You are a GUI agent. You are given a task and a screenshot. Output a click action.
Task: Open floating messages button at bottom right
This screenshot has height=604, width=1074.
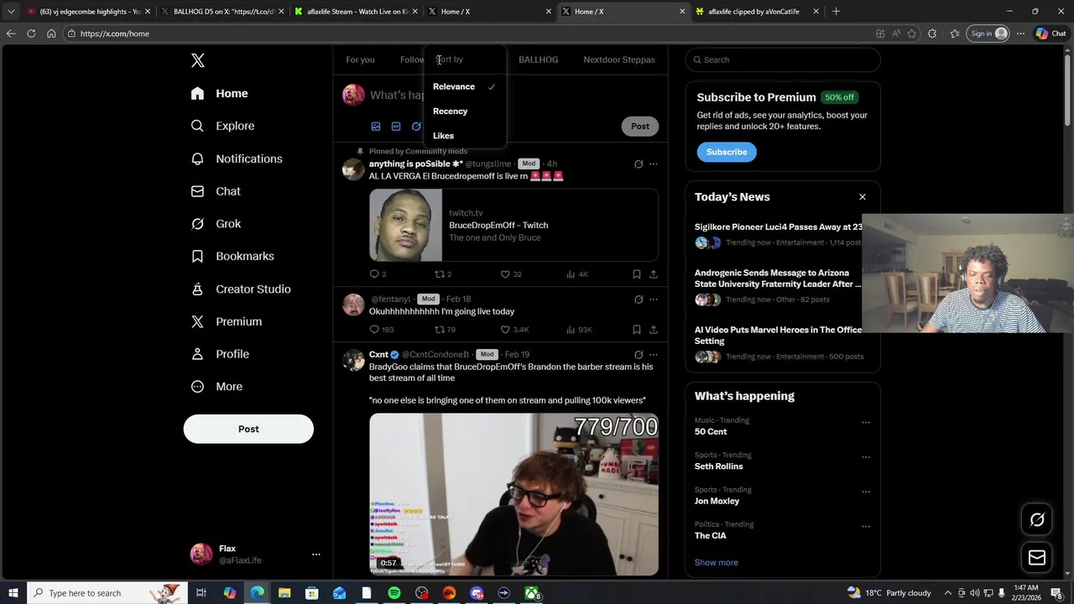(x=1037, y=558)
